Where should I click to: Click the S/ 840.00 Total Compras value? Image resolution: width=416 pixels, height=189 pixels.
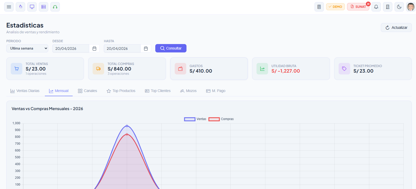point(119,69)
